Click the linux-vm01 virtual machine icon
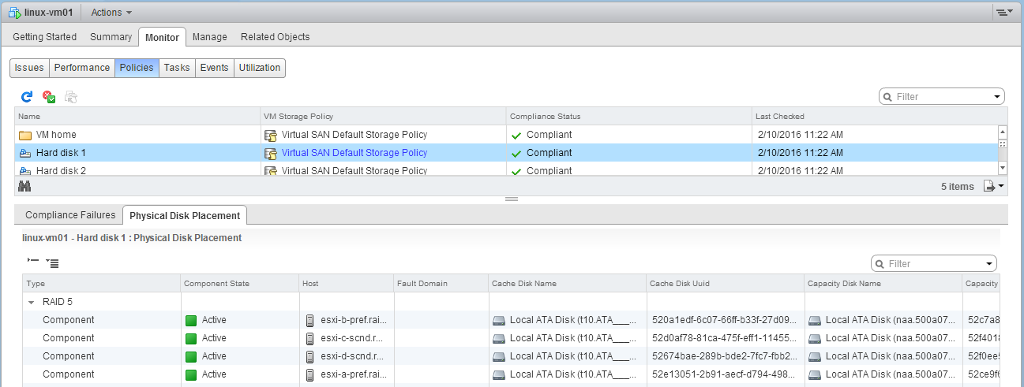Image resolution: width=1024 pixels, height=387 pixels. coord(14,13)
